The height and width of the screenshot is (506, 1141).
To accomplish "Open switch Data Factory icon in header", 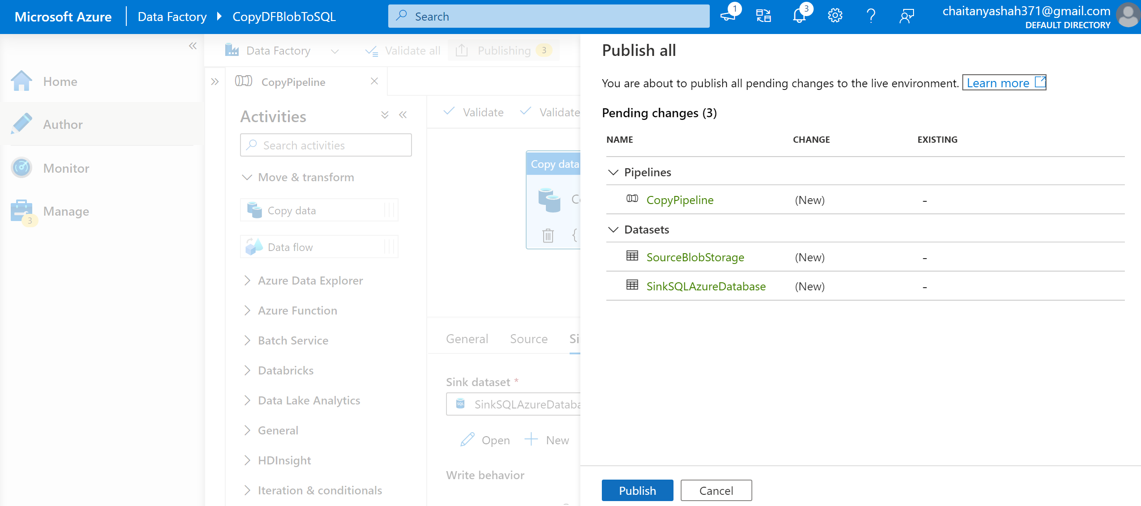I will (x=764, y=16).
